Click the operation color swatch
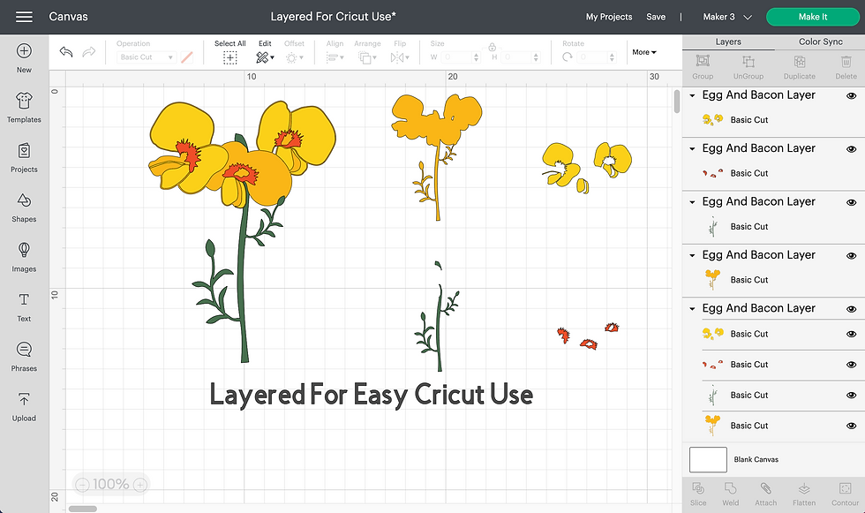The height and width of the screenshot is (513, 865). 187,57
